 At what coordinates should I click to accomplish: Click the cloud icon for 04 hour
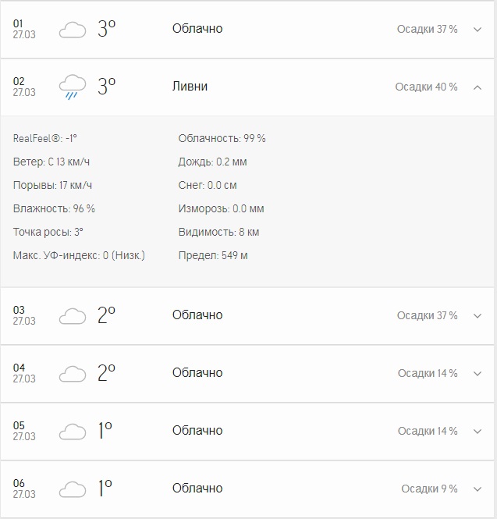73,374
